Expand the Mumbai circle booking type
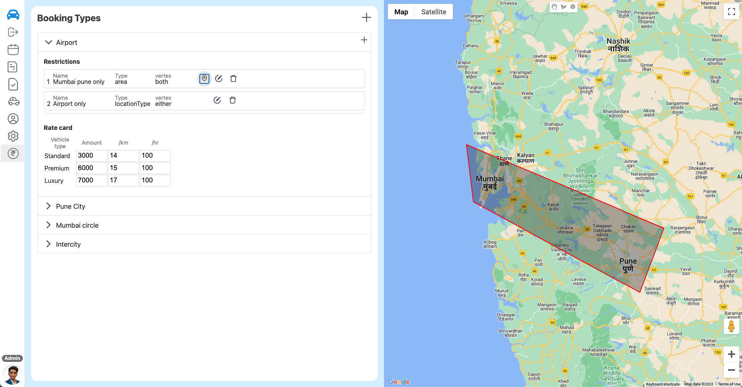 coord(48,225)
